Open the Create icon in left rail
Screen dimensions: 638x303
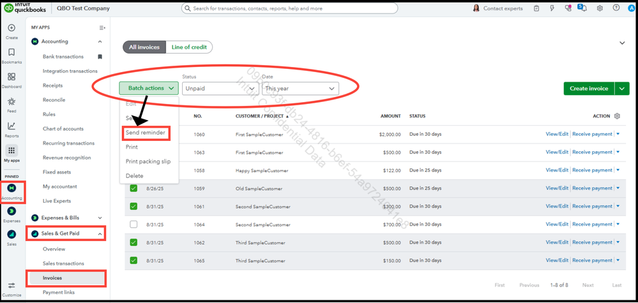tap(11, 28)
